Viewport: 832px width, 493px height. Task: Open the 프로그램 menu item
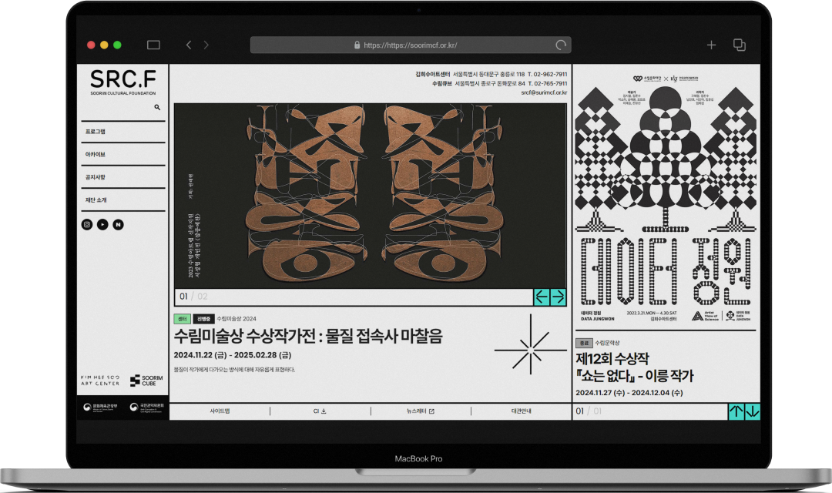coord(96,132)
